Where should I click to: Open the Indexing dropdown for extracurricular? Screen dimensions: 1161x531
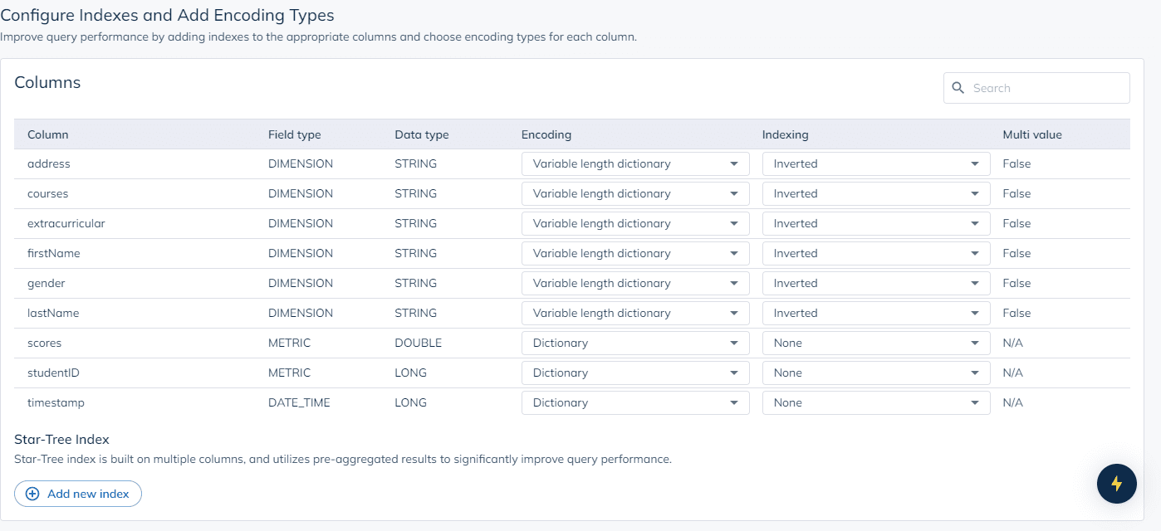click(875, 223)
